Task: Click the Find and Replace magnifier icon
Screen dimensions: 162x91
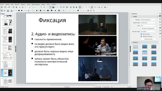Action: point(41,7)
